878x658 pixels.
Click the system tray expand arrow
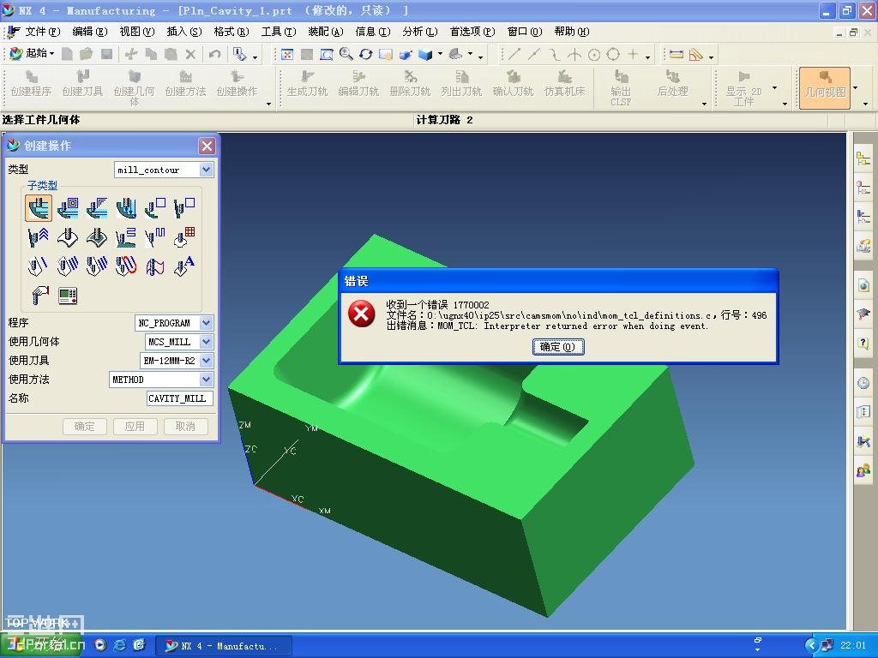click(x=811, y=646)
